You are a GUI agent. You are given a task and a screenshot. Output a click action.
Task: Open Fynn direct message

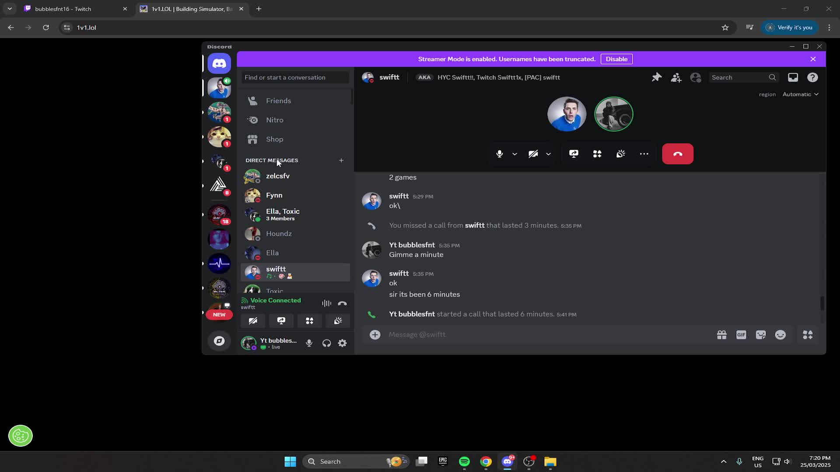(x=295, y=195)
